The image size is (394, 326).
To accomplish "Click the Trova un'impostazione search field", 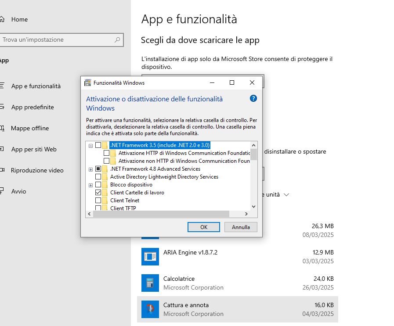I will pos(61,39).
